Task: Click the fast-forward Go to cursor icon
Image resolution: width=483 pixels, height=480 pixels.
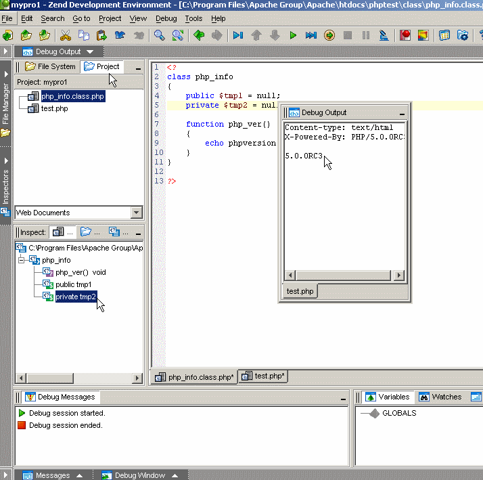Action: point(310,35)
